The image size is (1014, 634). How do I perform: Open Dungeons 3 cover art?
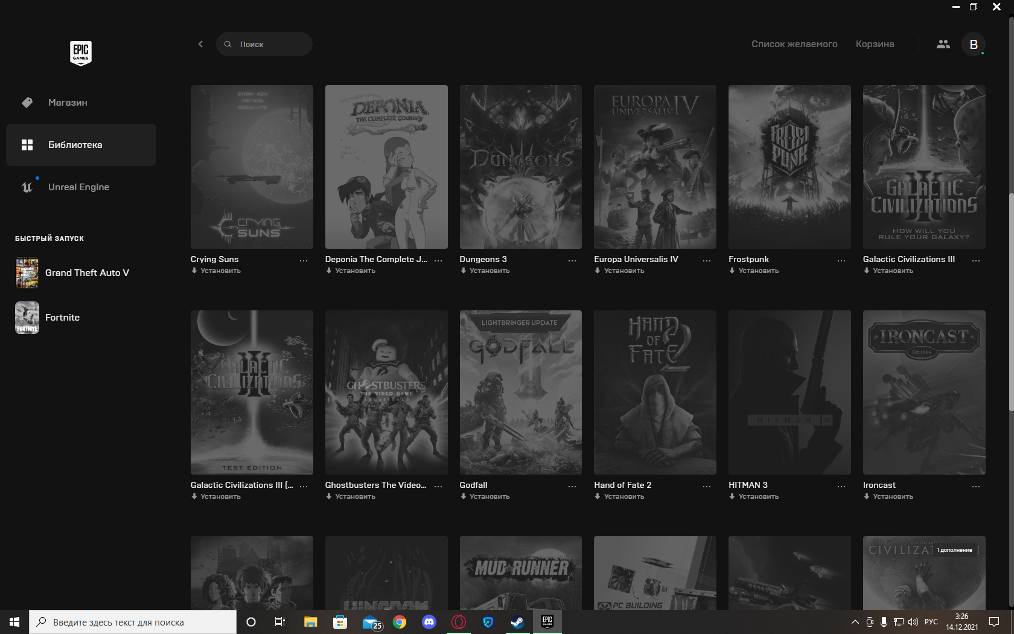[521, 167]
